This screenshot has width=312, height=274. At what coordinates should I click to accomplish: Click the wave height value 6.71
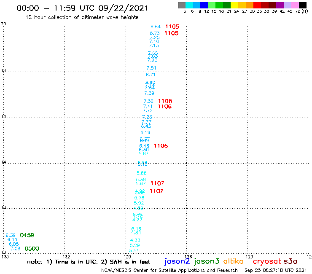(151, 75)
